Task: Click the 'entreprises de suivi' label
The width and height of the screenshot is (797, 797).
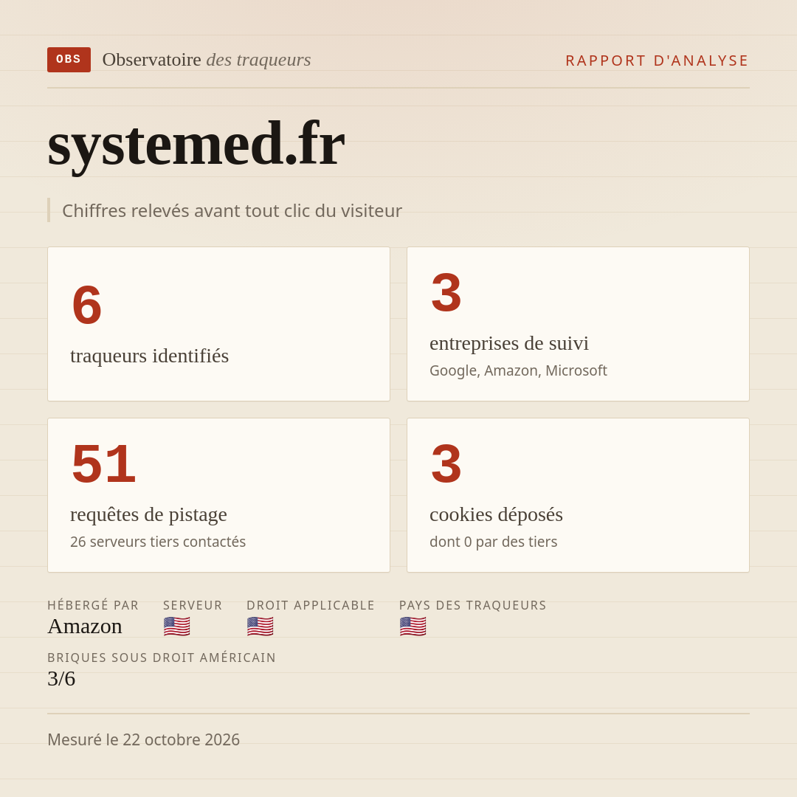Action: pos(508,343)
